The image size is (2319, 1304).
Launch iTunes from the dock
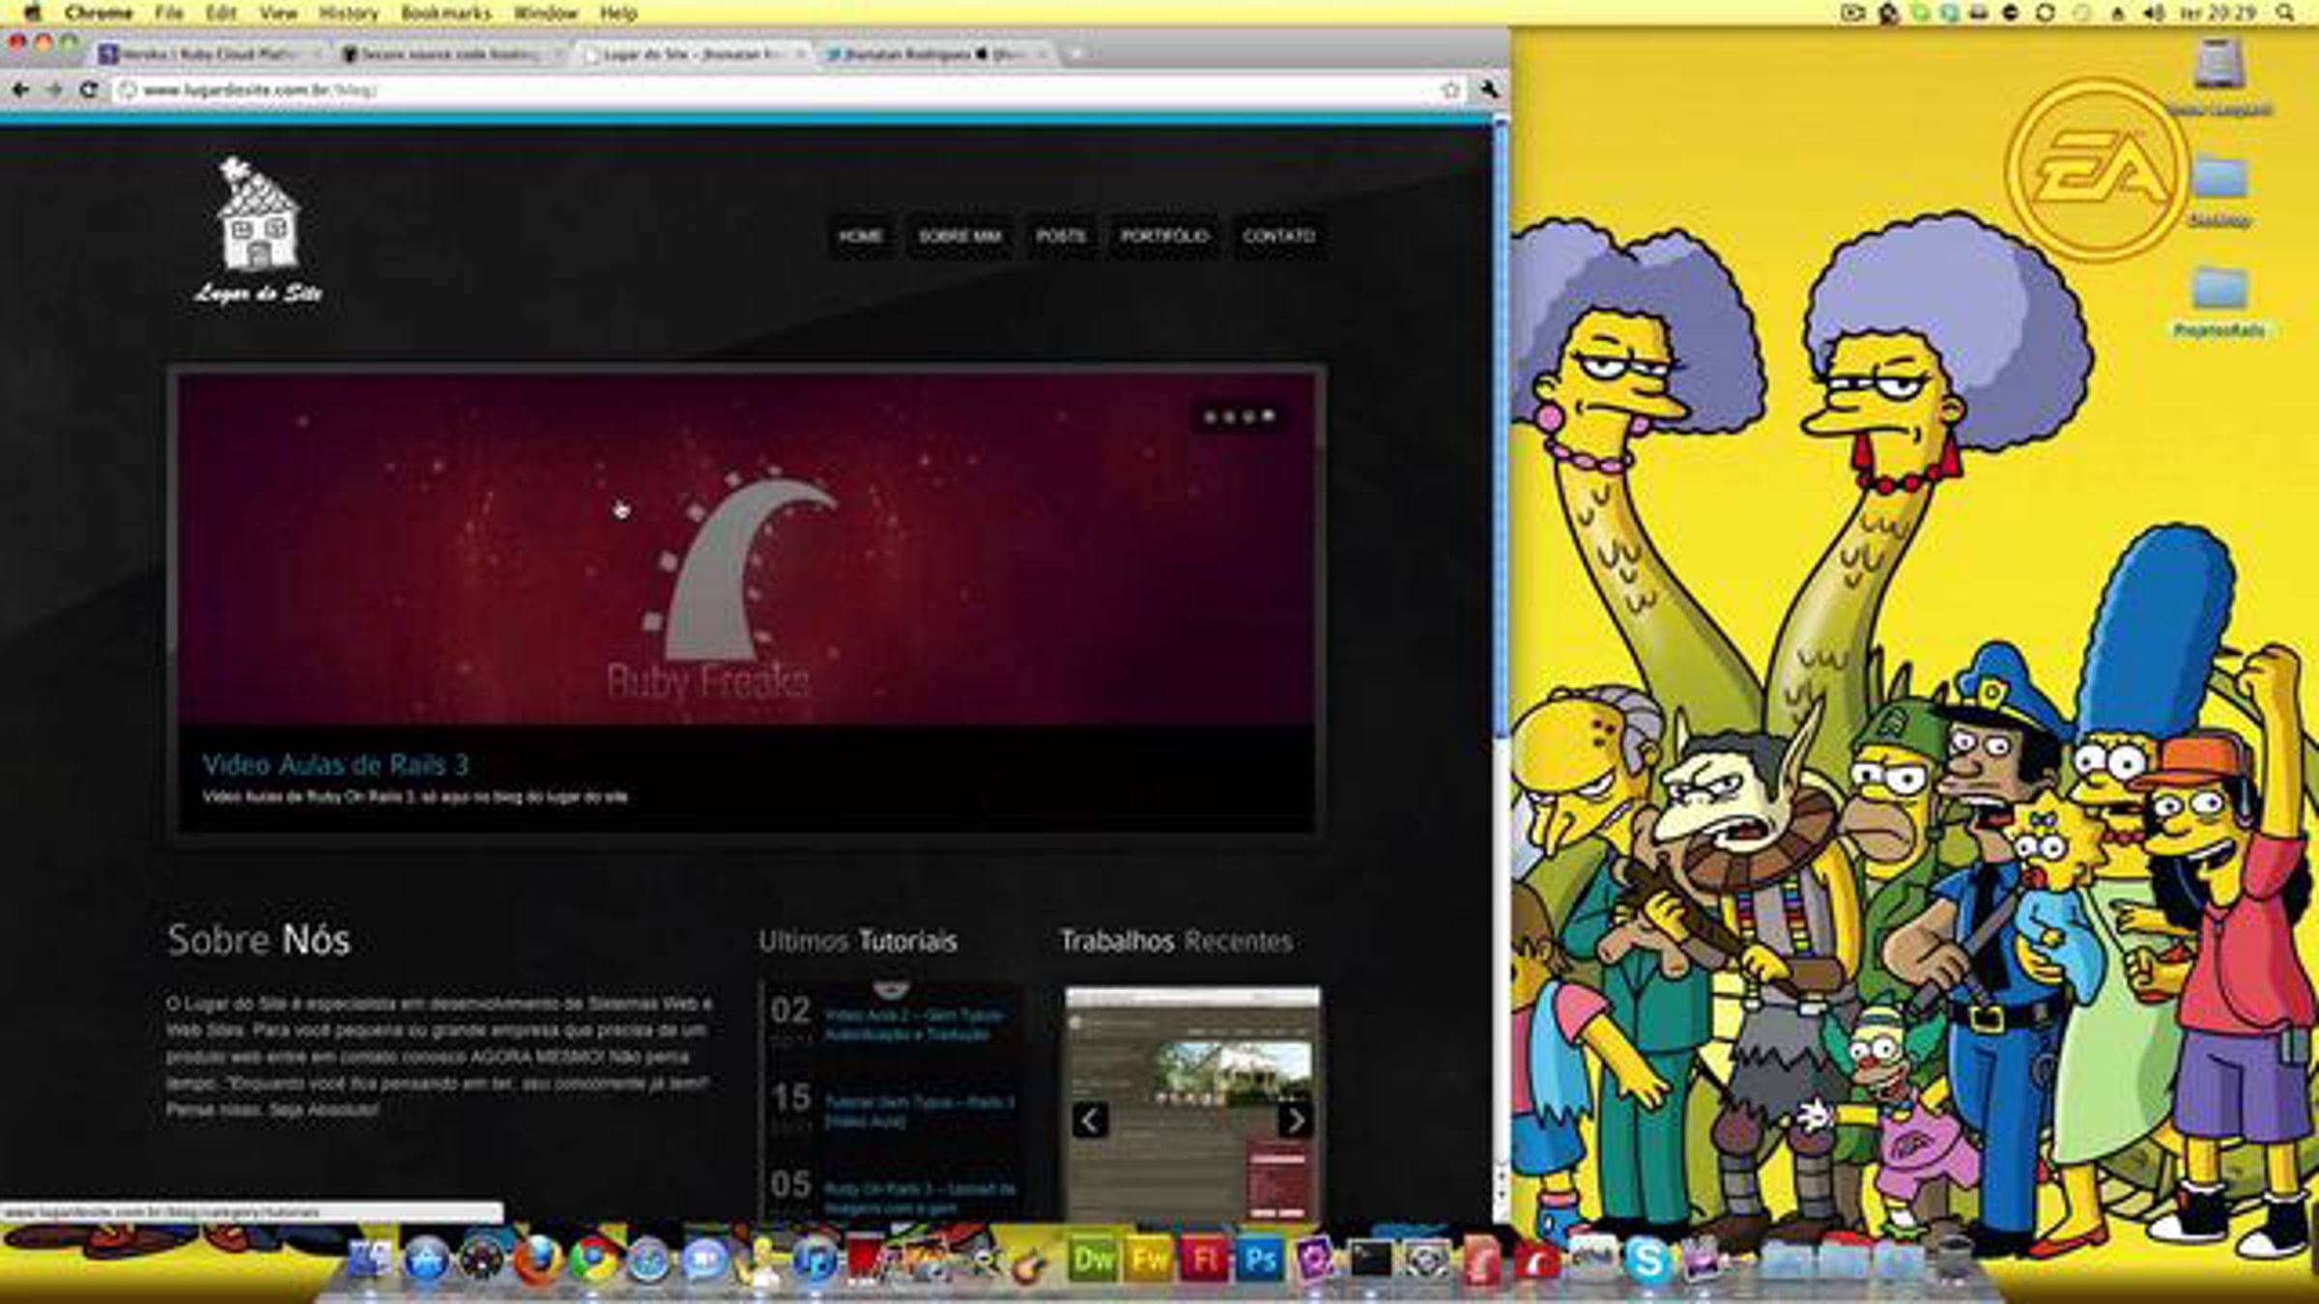coord(816,1260)
